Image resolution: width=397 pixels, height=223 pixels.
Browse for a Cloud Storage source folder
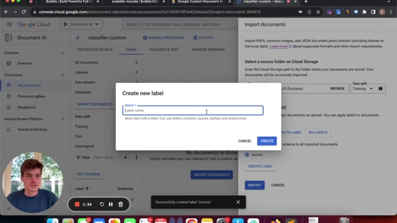coord(337,89)
